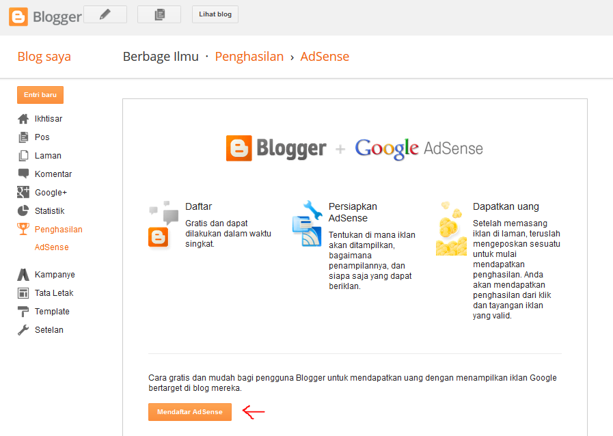The width and height of the screenshot is (613, 436).
Task: Click the Komentar speech bubble icon
Action: pos(23,174)
